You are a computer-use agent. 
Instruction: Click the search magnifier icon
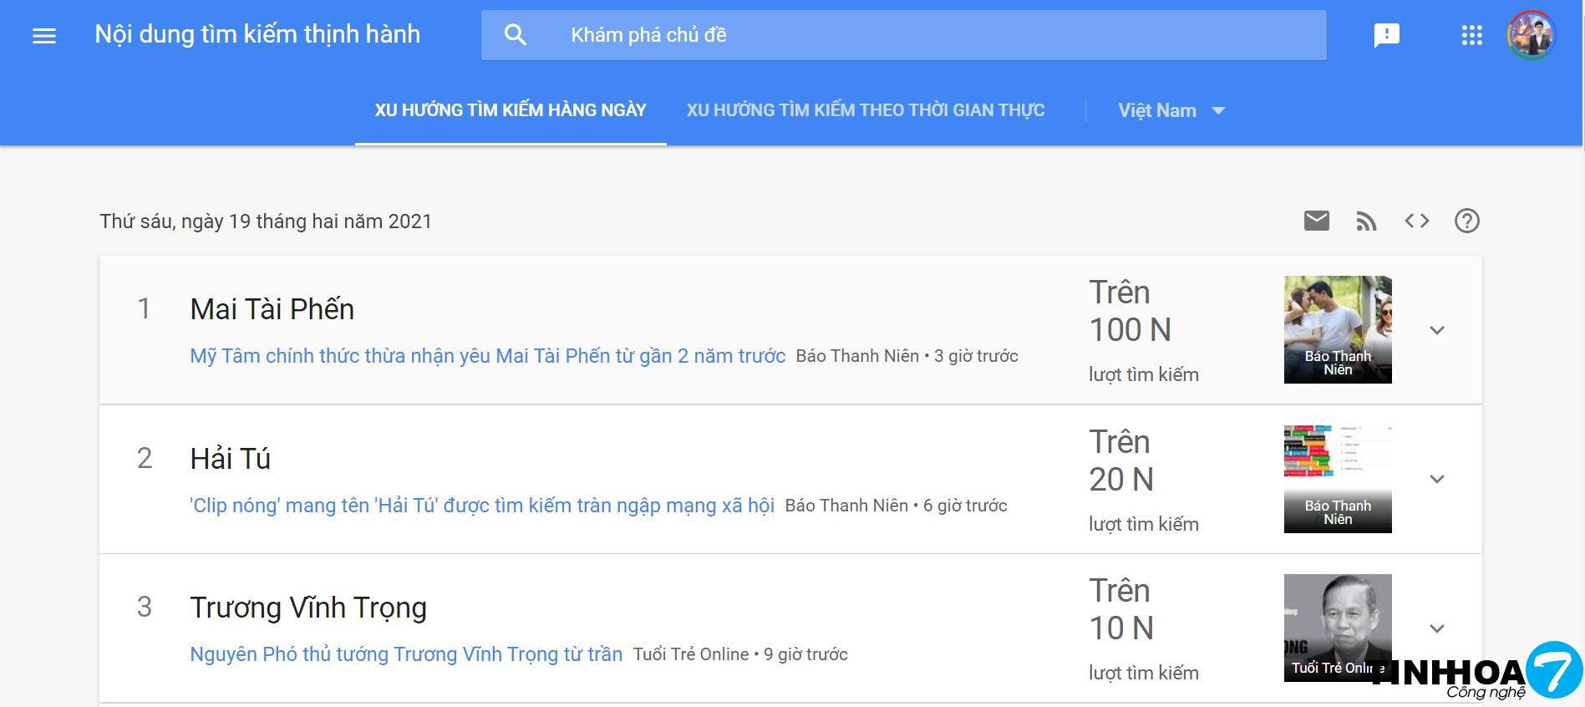point(516,35)
